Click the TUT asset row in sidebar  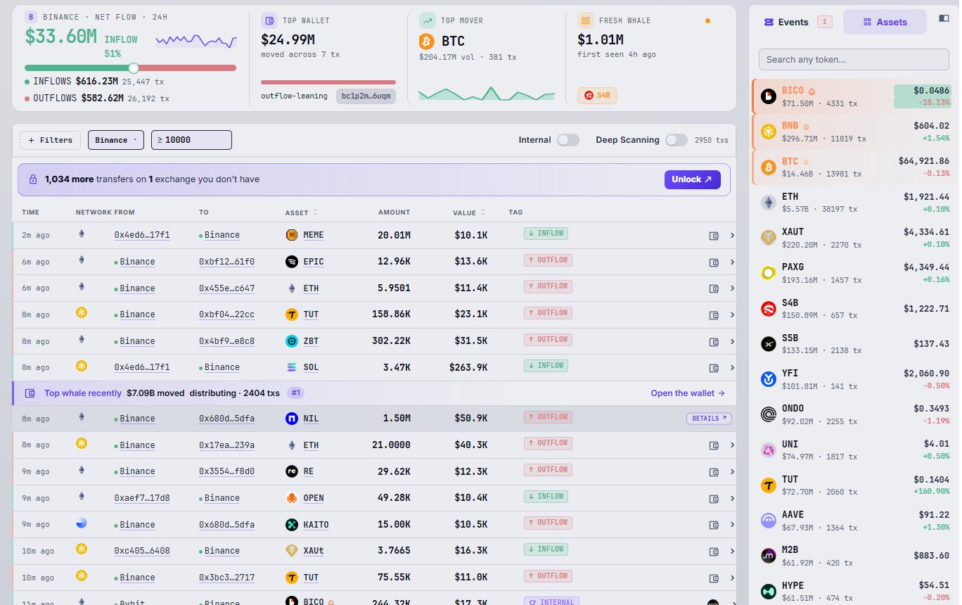(854, 485)
